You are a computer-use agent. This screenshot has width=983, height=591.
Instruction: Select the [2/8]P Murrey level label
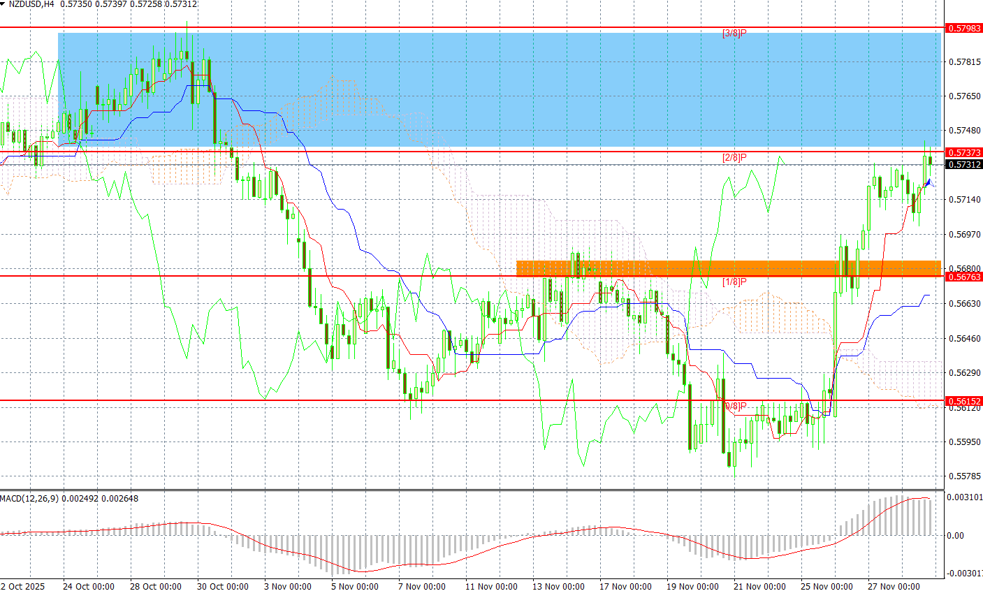pos(734,158)
